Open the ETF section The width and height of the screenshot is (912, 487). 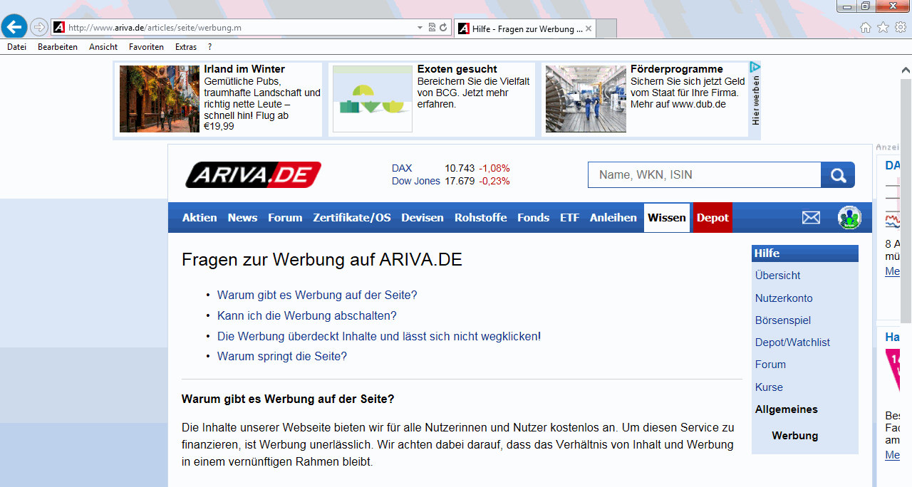(570, 218)
